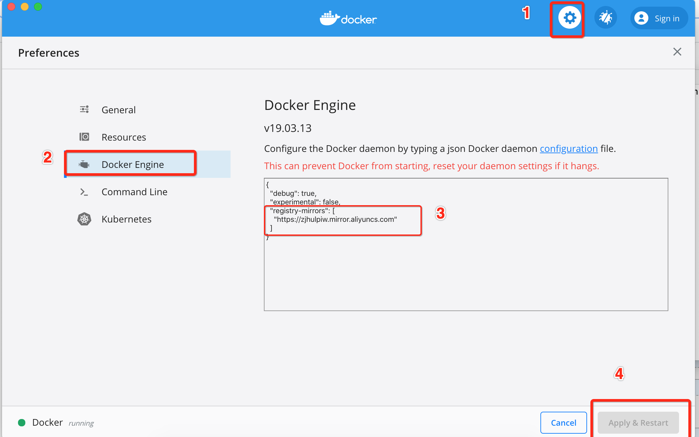This screenshot has width=699, height=437.
Task: Click the Docker whale logo
Action: (x=329, y=19)
